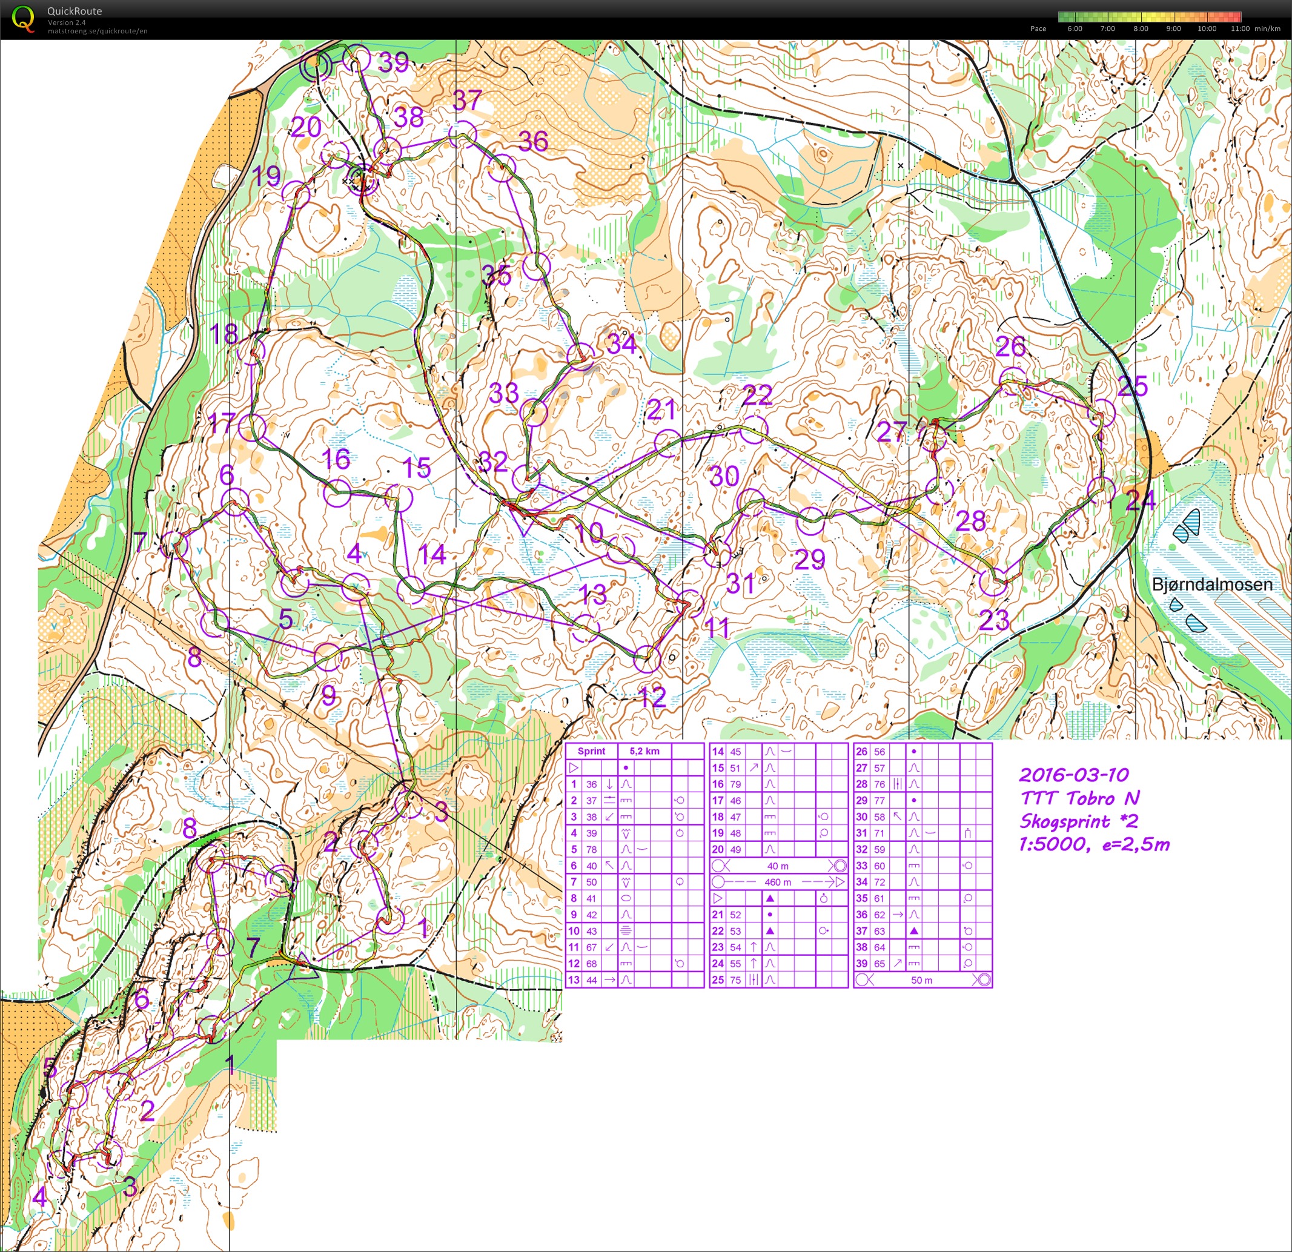Click the between symbol in table row 28
Screen dimensions: 1292x1252
point(896,784)
